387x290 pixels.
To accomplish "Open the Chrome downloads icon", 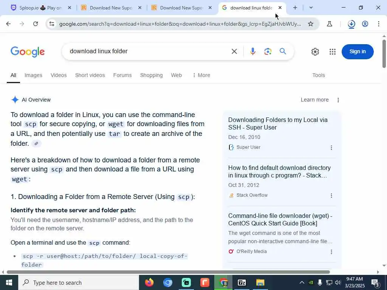I will tap(351, 24).
